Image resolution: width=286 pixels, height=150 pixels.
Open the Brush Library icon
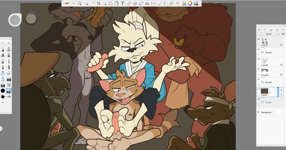click(x=9, y=43)
